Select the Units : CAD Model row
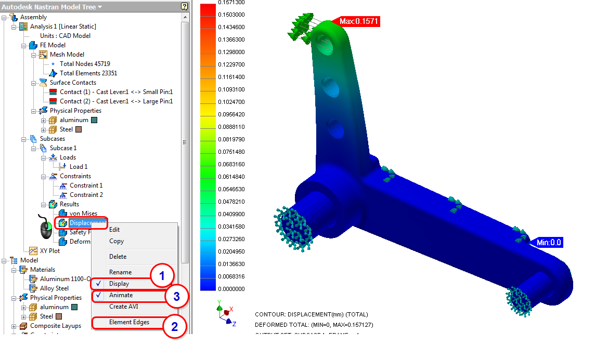Image resolution: width=595 pixels, height=345 pixels. point(65,36)
